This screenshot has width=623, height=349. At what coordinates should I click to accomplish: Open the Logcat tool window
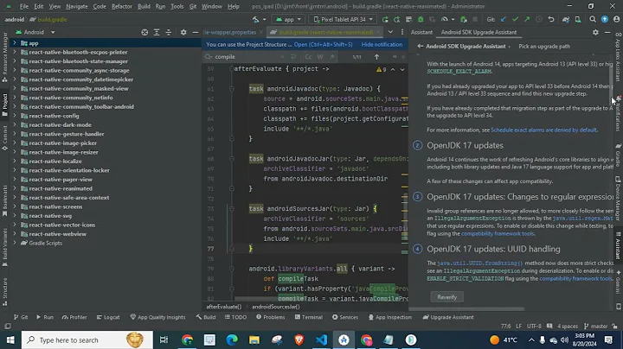[x=108, y=317]
